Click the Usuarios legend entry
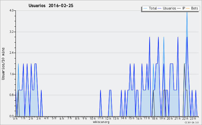202x125 pixels. (167, 8)
